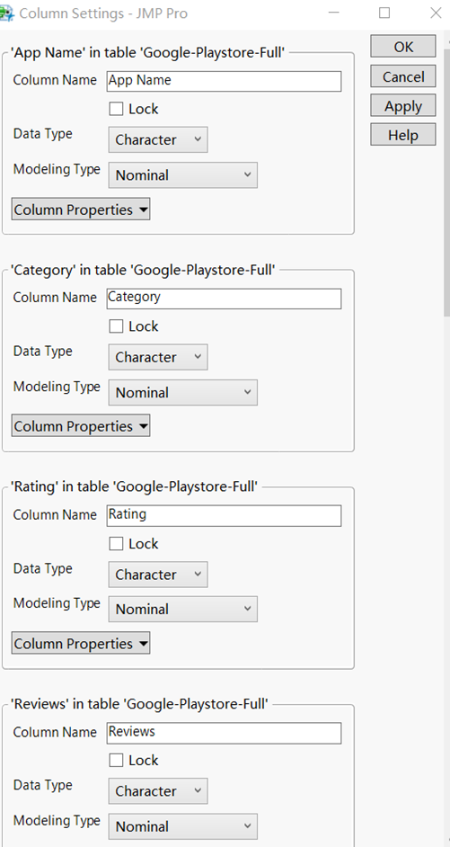Click the JMP Pro application icon in title bar
450x847 pixels.
pos(6,13)
